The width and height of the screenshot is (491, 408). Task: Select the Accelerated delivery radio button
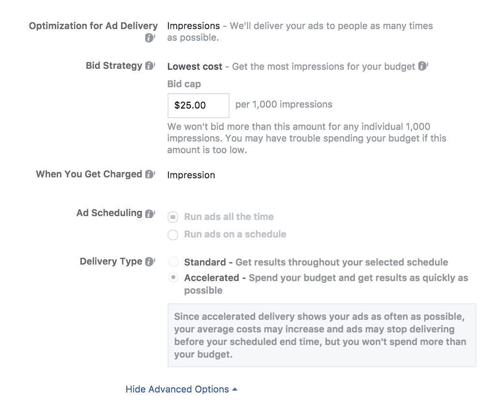pyautogui.click(x=173, y=278)
